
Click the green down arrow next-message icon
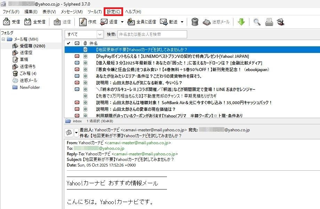point(241,22)
